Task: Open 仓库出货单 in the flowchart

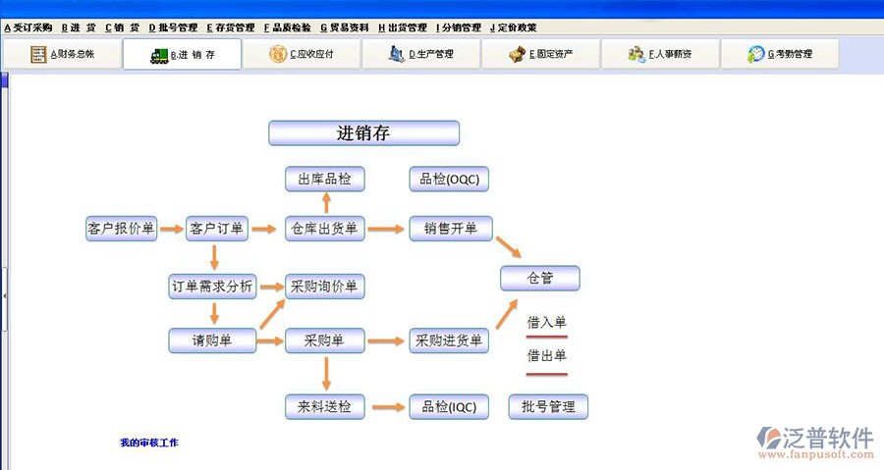Action: [x=325, y=229]
